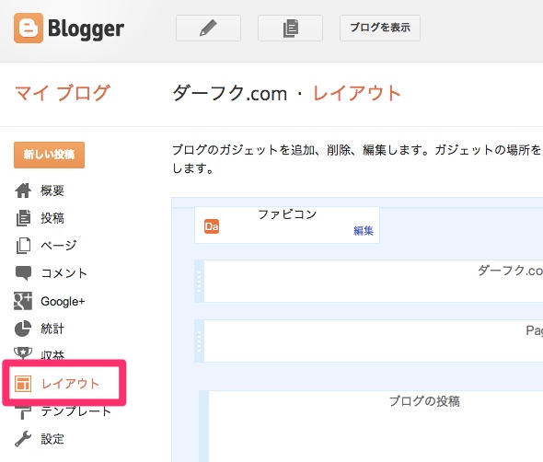Click the trophy earnings icon
Screen dimensions: 543x462
click(x=23, y=352)
